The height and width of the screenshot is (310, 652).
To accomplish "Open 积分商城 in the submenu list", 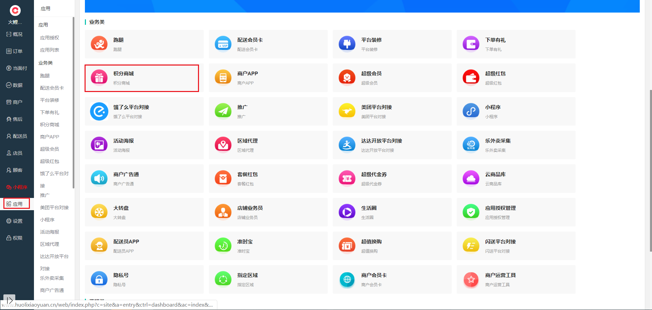I will pos(50,125).
